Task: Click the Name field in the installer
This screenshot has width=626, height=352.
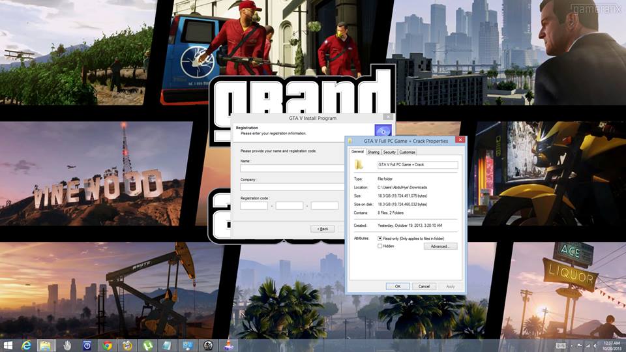Action: click(291, 168)
